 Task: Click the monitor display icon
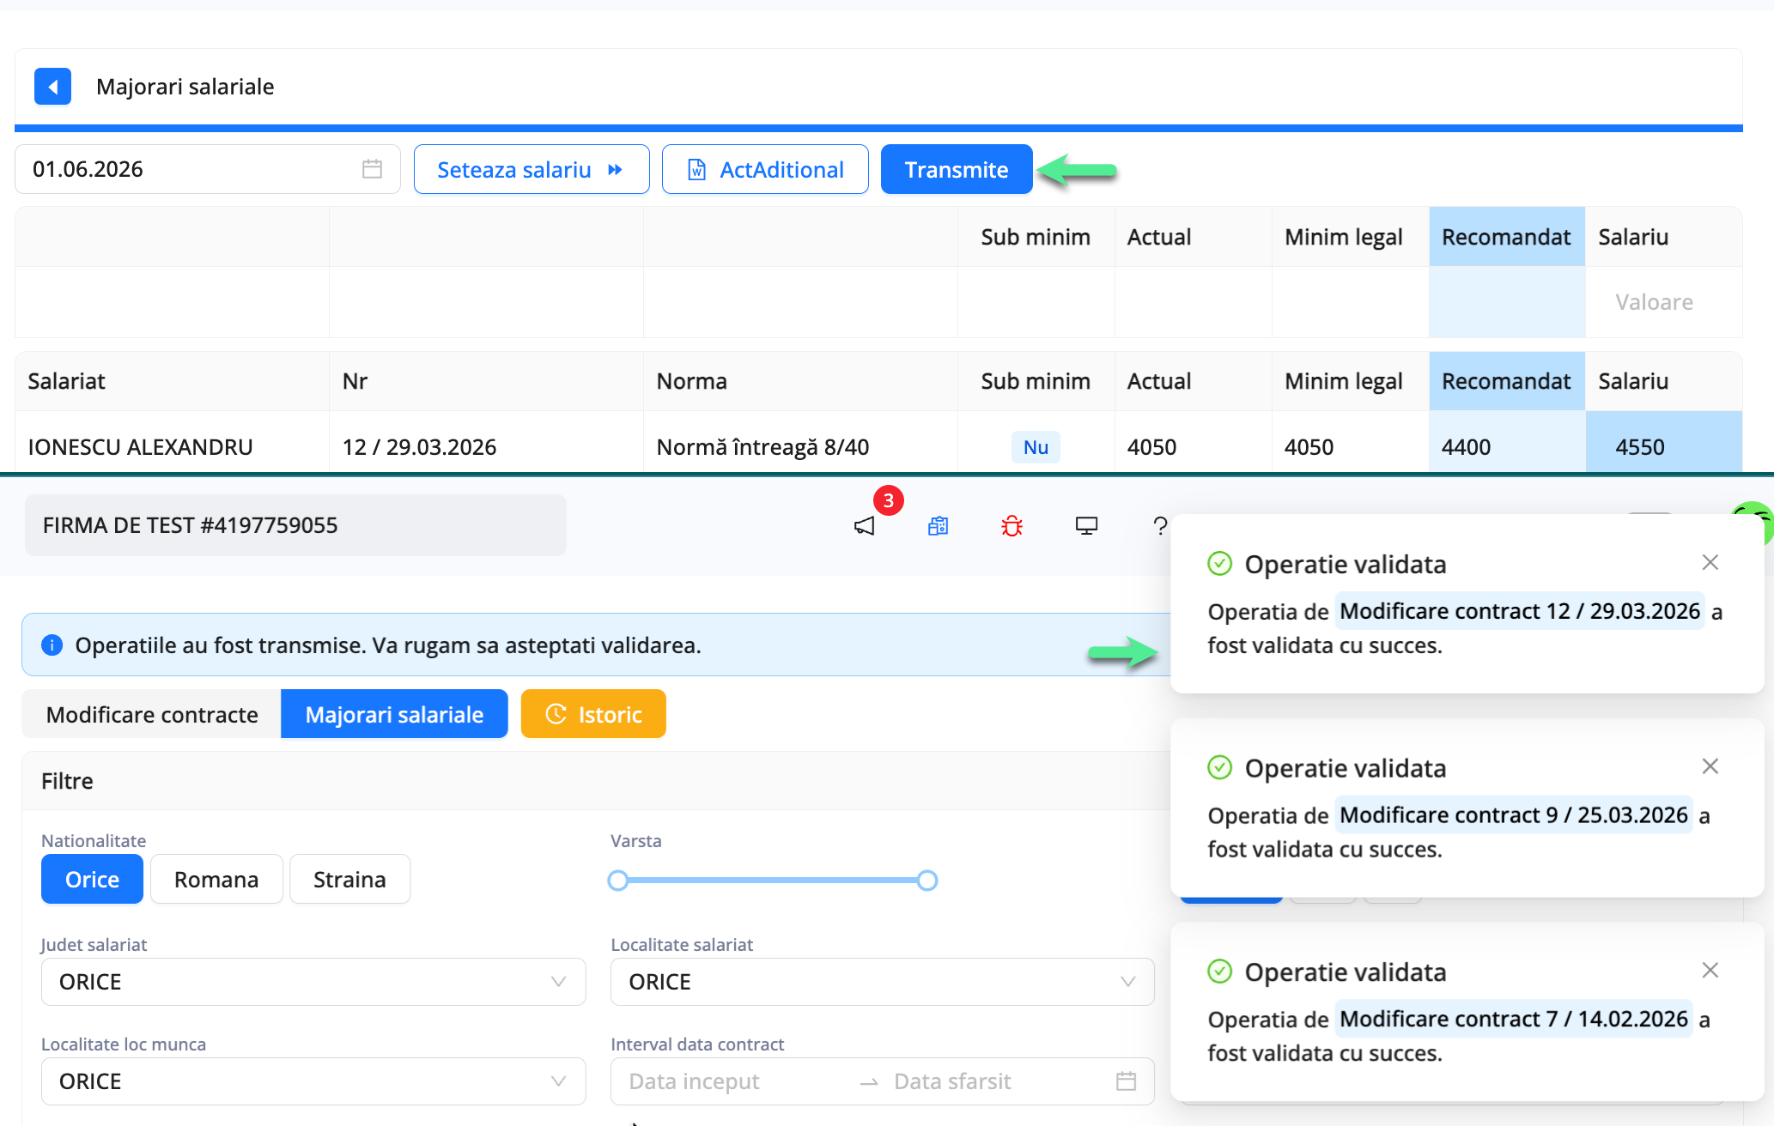click(x=1086, y=526)
